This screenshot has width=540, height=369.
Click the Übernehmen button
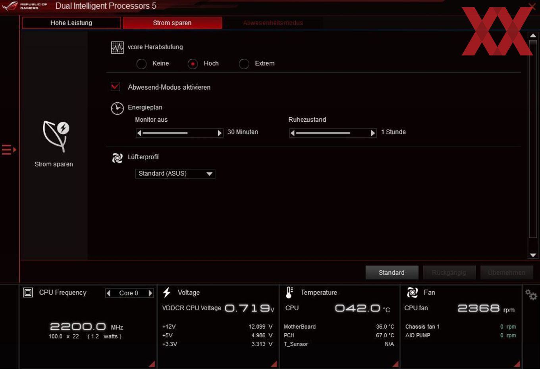(507, 273)
